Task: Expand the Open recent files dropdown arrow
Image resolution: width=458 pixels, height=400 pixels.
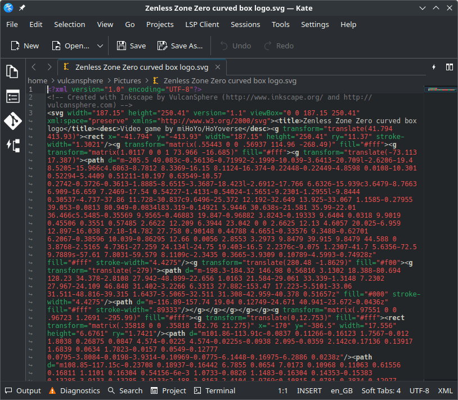Action: click(x=100, y=46)
